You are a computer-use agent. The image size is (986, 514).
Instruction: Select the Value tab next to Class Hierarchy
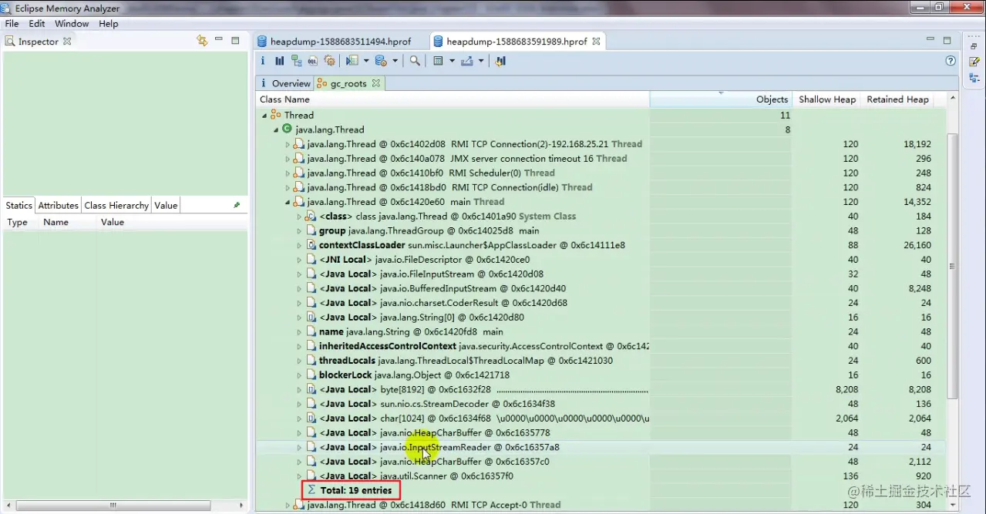(x=166, y=205)
